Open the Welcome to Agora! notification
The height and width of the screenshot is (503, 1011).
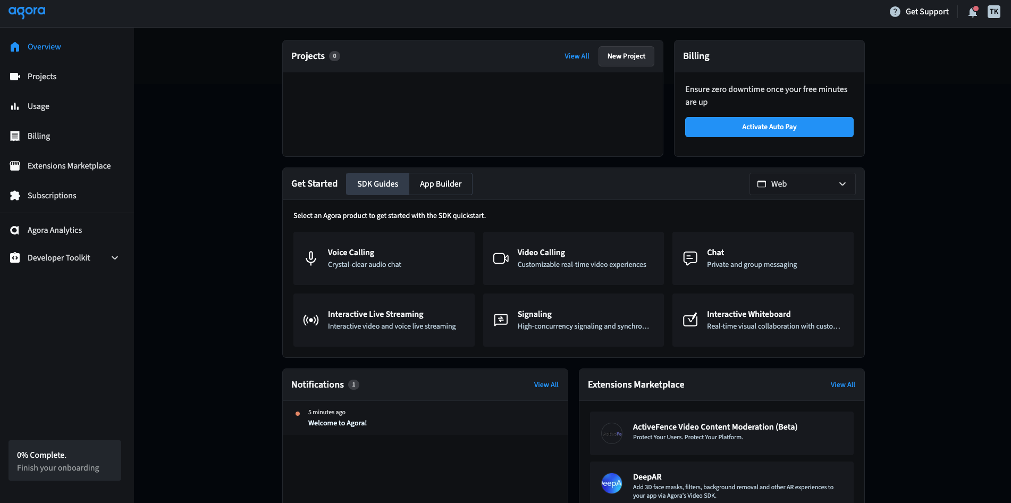425,418
